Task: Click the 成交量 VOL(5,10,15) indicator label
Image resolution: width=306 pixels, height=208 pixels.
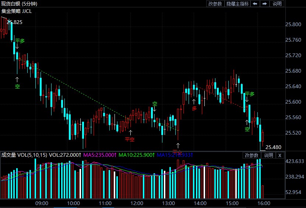Action: (24, 155)
